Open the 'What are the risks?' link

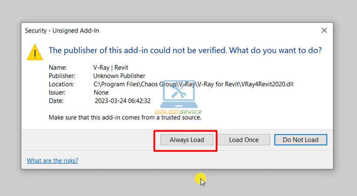(53, 160)
